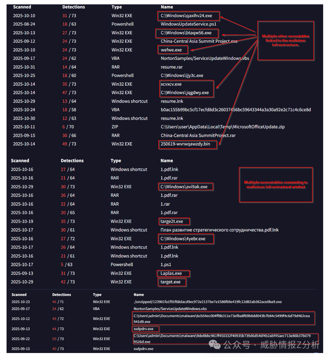Select the 47 / 73 detections value
Viewport: 330px width, 358px height.
pyautogui.click(x=69, y=93)
